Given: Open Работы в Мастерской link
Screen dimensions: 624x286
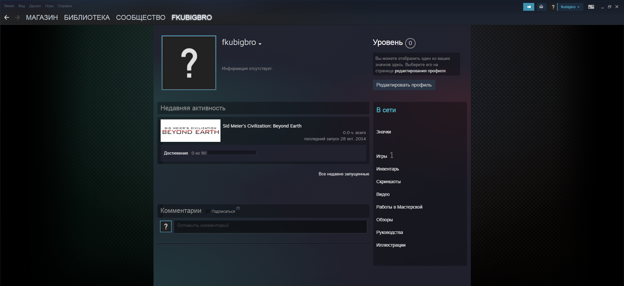Looking at the screenshot, I should coord(399,207).
